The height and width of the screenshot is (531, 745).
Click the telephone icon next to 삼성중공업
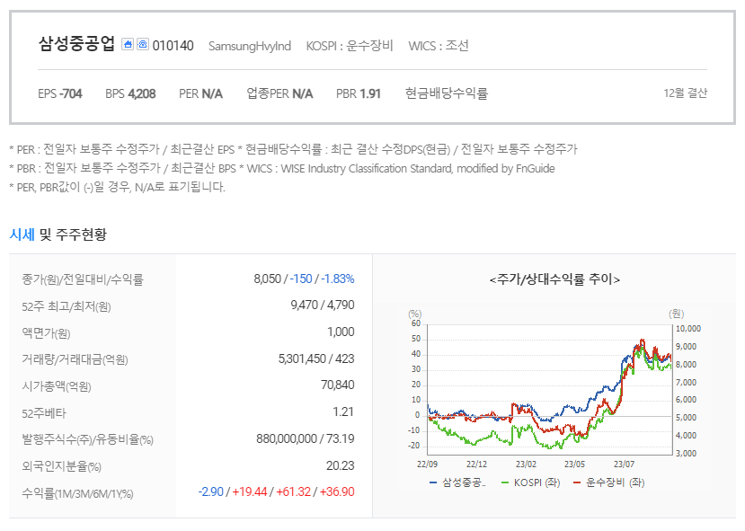143,44
